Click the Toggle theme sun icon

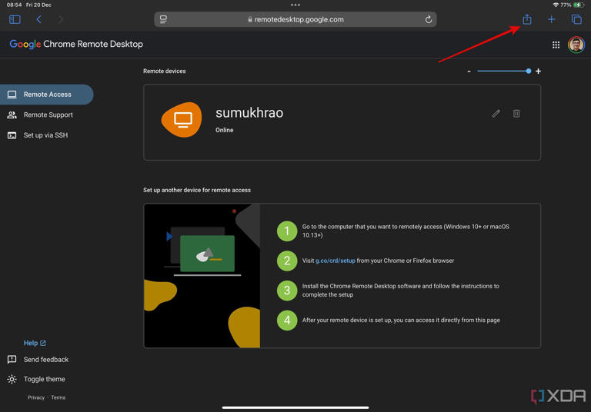coord(12,379)
